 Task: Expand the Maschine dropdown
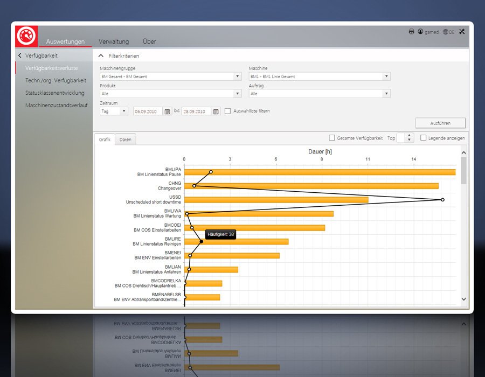[x=386, y=76]
